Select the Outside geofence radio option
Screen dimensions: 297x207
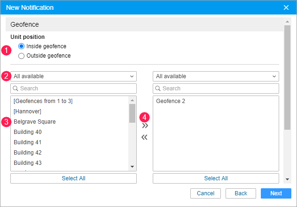[x=21, y=56]
